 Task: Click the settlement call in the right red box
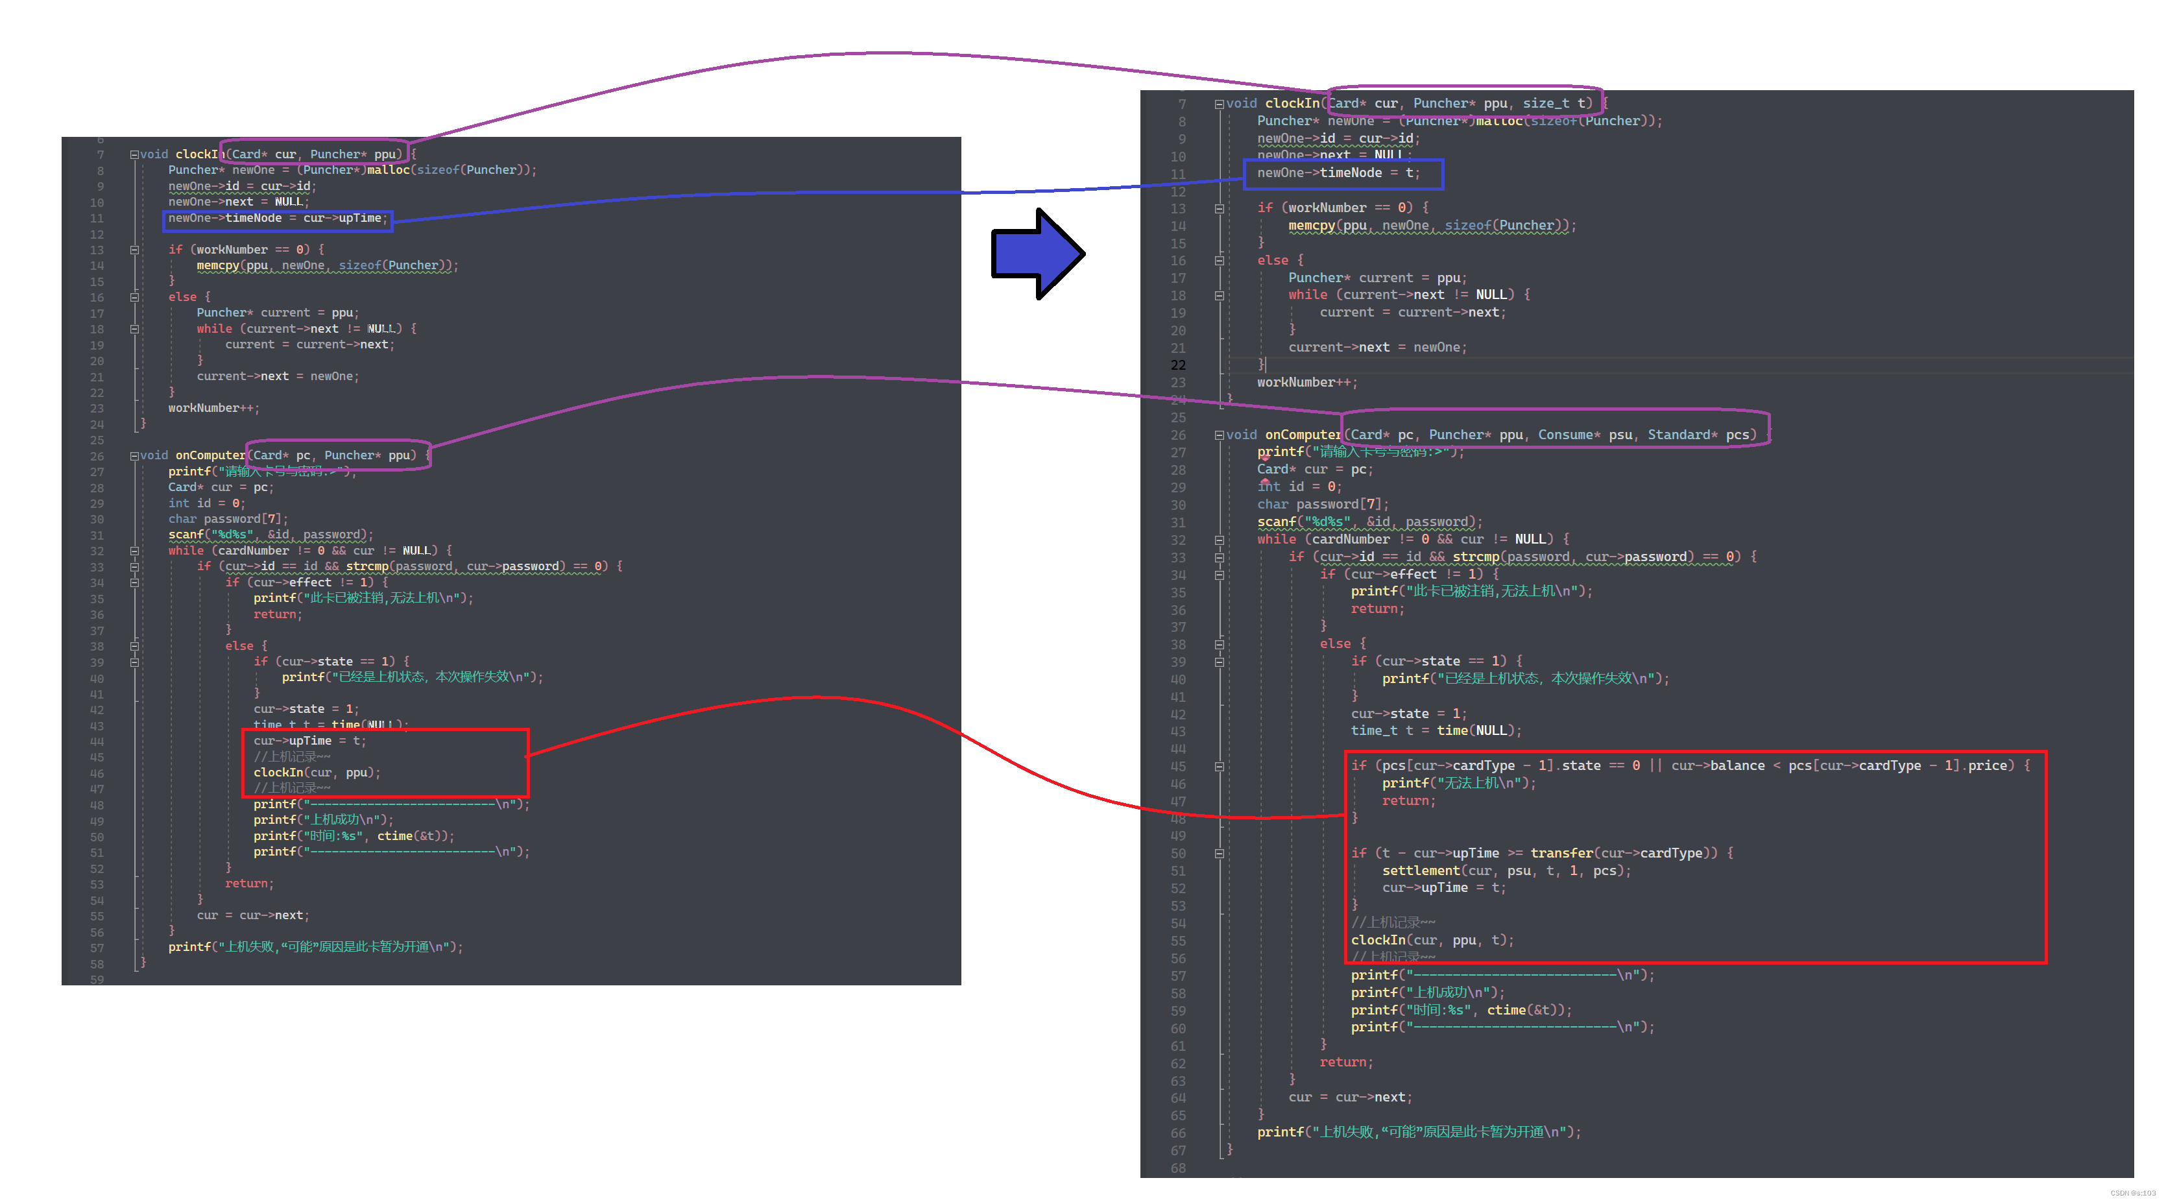pyautogui.click(x=1421, y=871)
